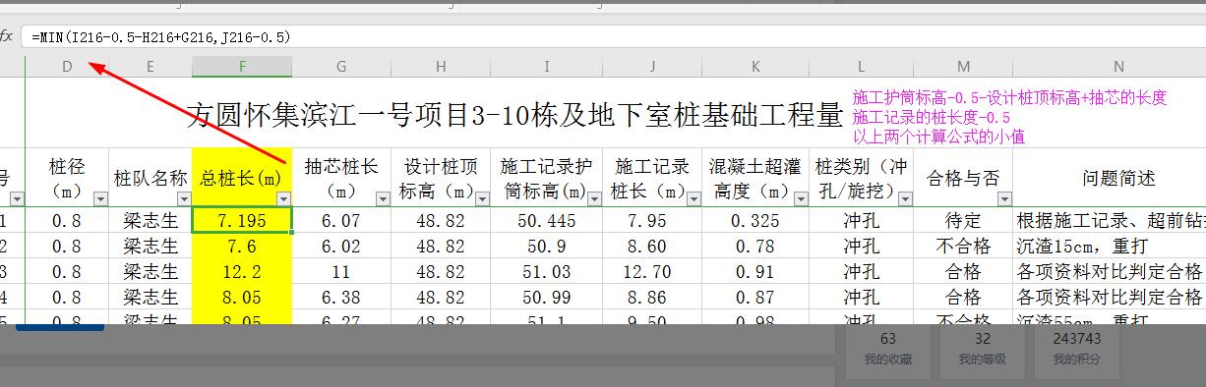Viewport: 1206px width, 387px height.
Task: Select the yellow cell with value 12.2
Action: 242,271
